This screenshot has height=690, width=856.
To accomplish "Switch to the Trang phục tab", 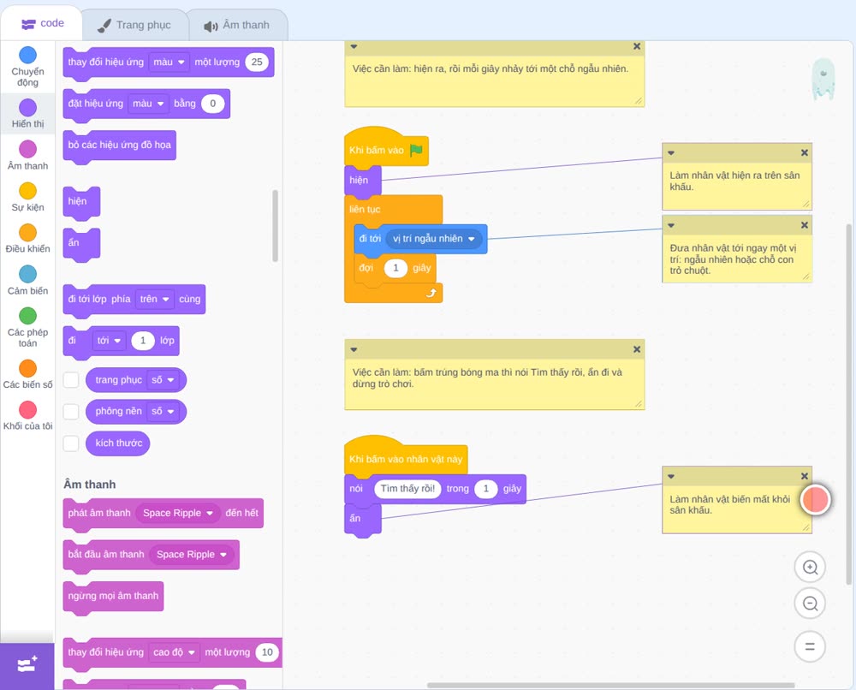I will 135,25.
